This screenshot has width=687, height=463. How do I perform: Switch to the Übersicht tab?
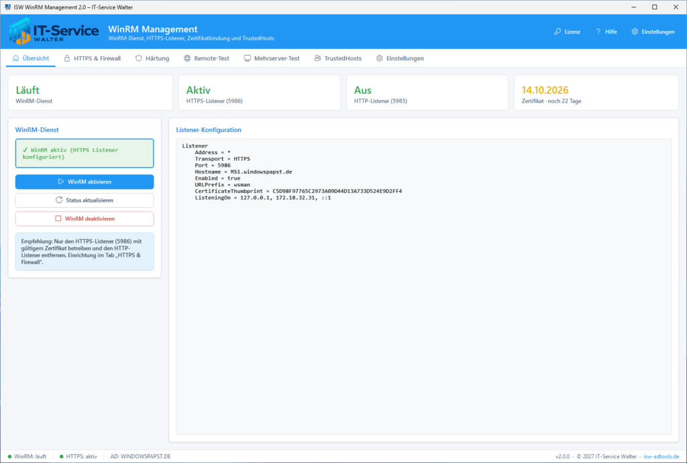pos(31,58)
